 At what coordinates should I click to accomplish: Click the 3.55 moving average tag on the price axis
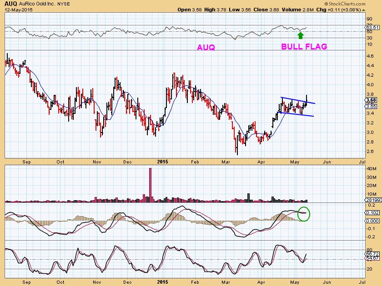[x=371, y=107]
